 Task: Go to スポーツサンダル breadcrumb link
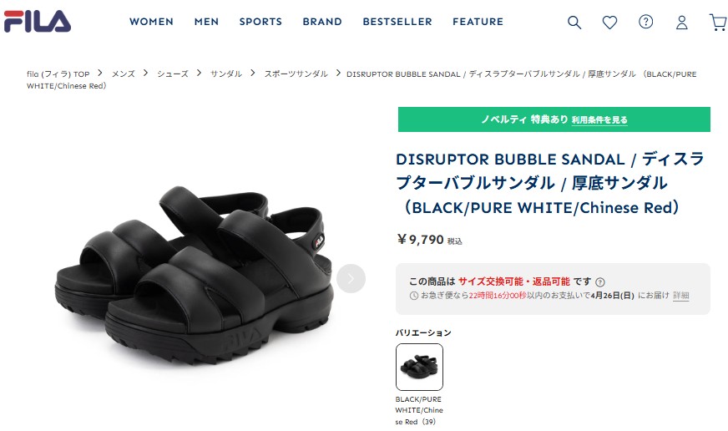[296, 74]
